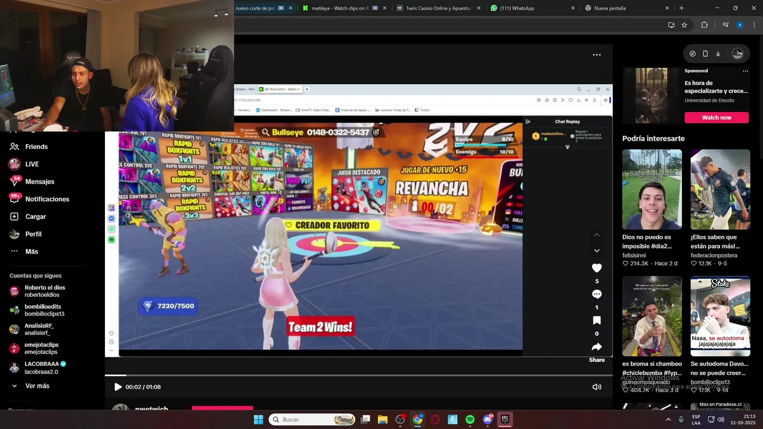Go to the next video with down chevron
763x429 pixels.
point(597,251)
